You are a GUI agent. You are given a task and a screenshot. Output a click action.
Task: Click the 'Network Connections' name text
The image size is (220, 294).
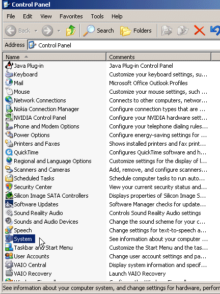(40, 100)
